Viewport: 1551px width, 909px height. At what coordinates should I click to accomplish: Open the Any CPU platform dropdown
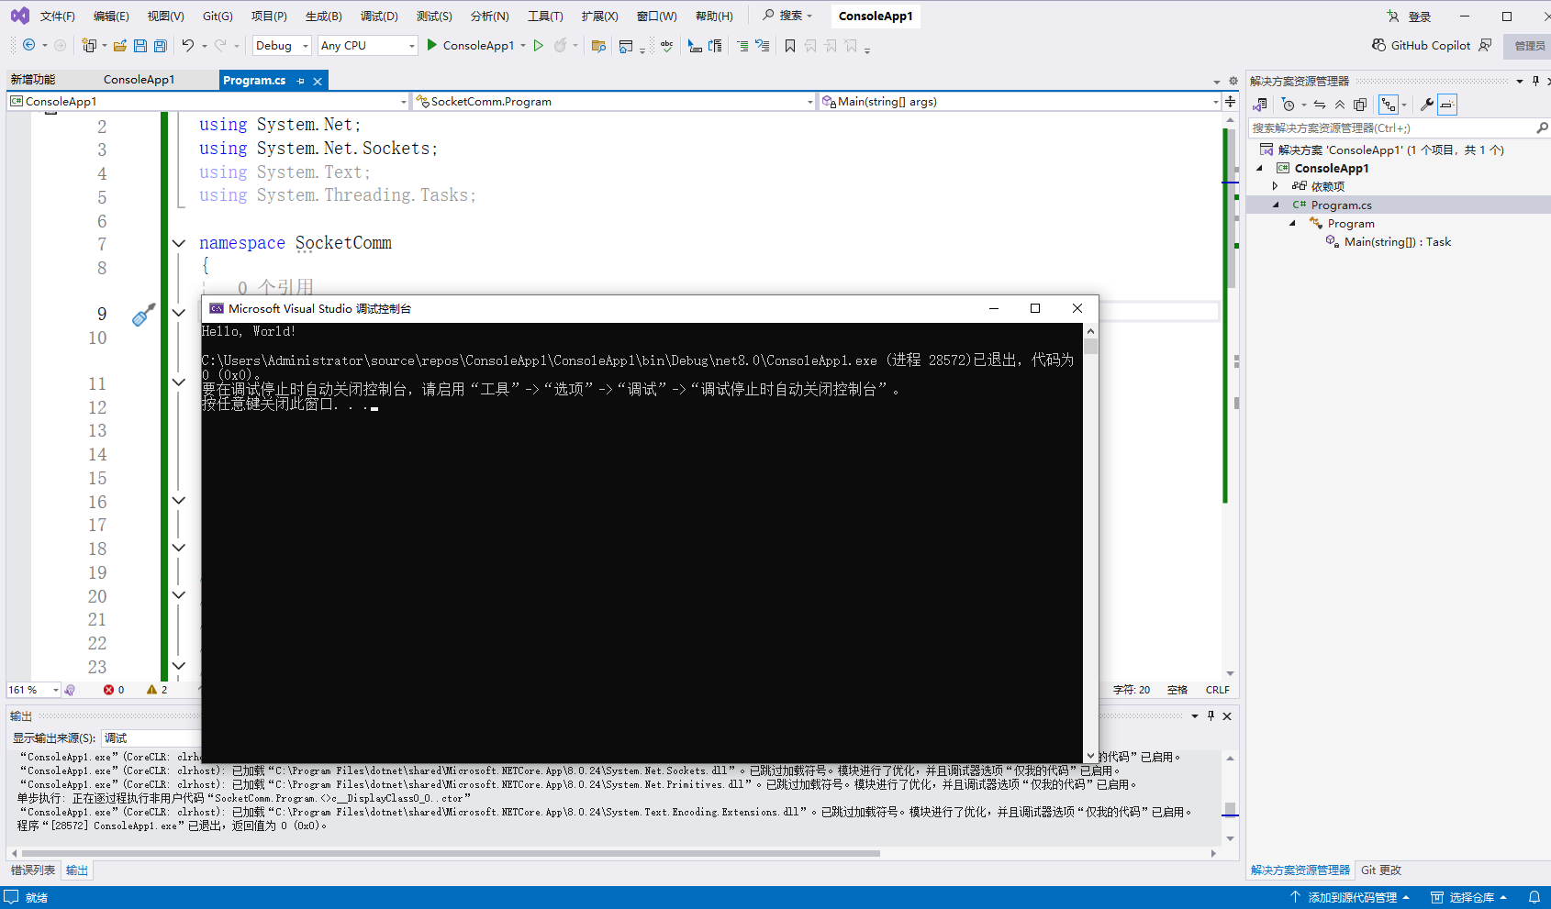point(368,45)
